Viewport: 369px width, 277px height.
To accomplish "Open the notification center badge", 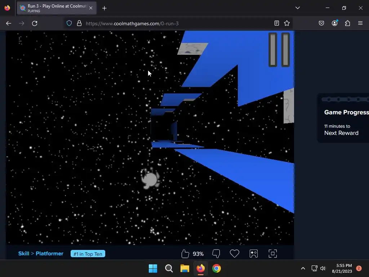I will (359, 268).
